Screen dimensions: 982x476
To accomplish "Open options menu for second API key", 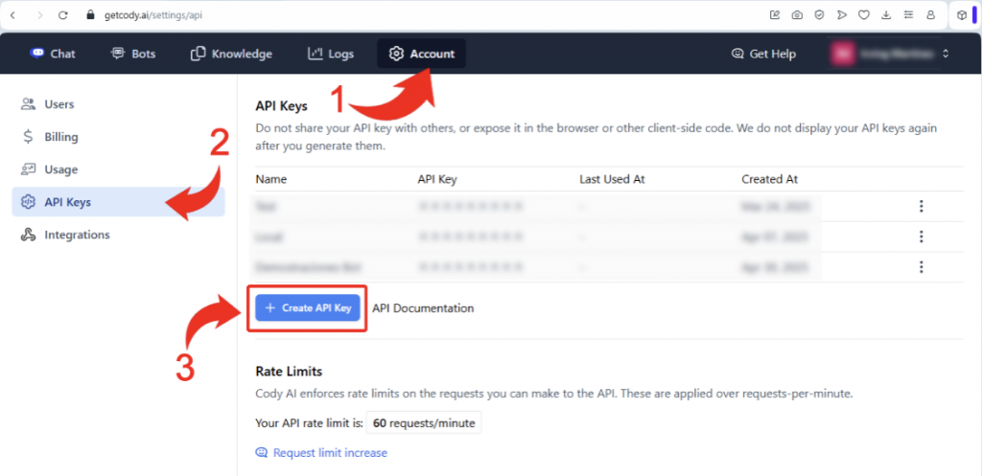I will coord(921,237).
